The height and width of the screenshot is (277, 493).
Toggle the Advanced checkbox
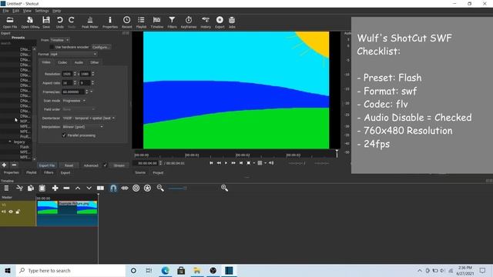(106, 165)
